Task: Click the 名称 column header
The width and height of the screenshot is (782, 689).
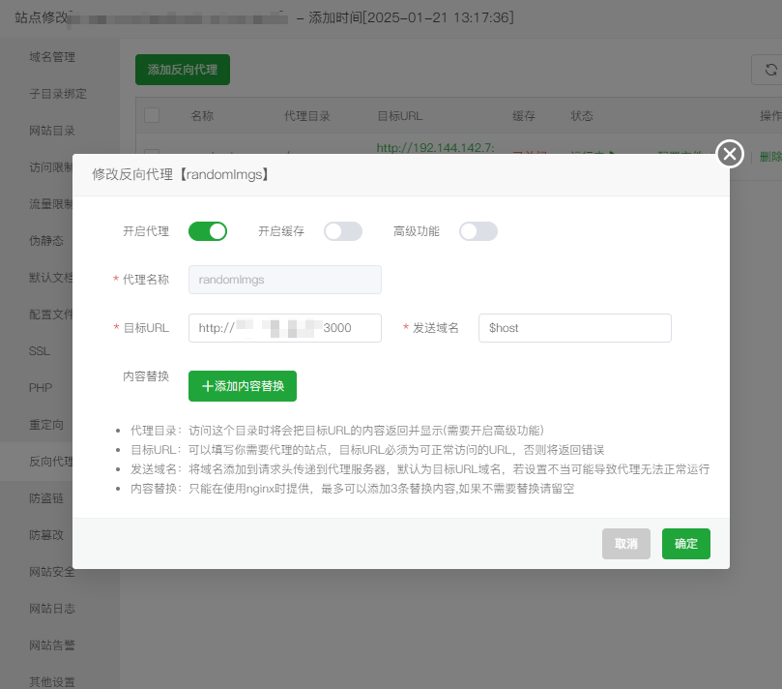Action: (x=202, y=116)
